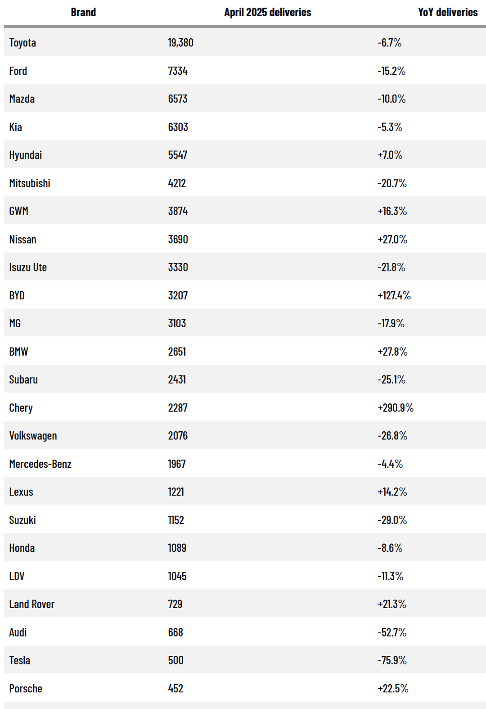Select the Mazda row label
The height and width of the screenshot is (709, 486).
(22, 99)
